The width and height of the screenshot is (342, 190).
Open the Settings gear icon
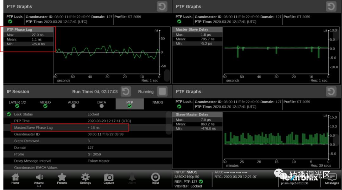[x=85, y=179]
